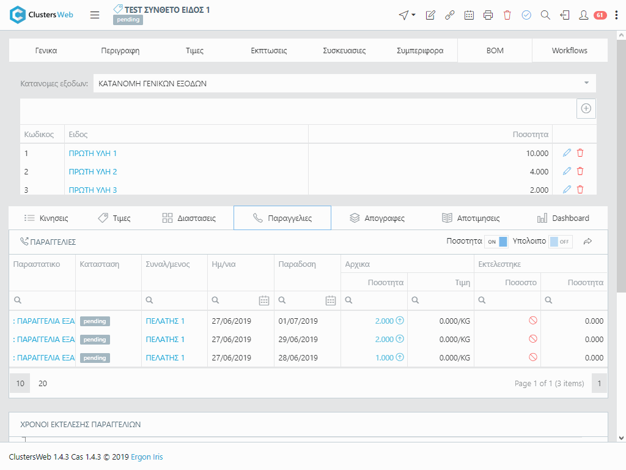Toggle the Ποσοτητα switch off

click(496, 242)
